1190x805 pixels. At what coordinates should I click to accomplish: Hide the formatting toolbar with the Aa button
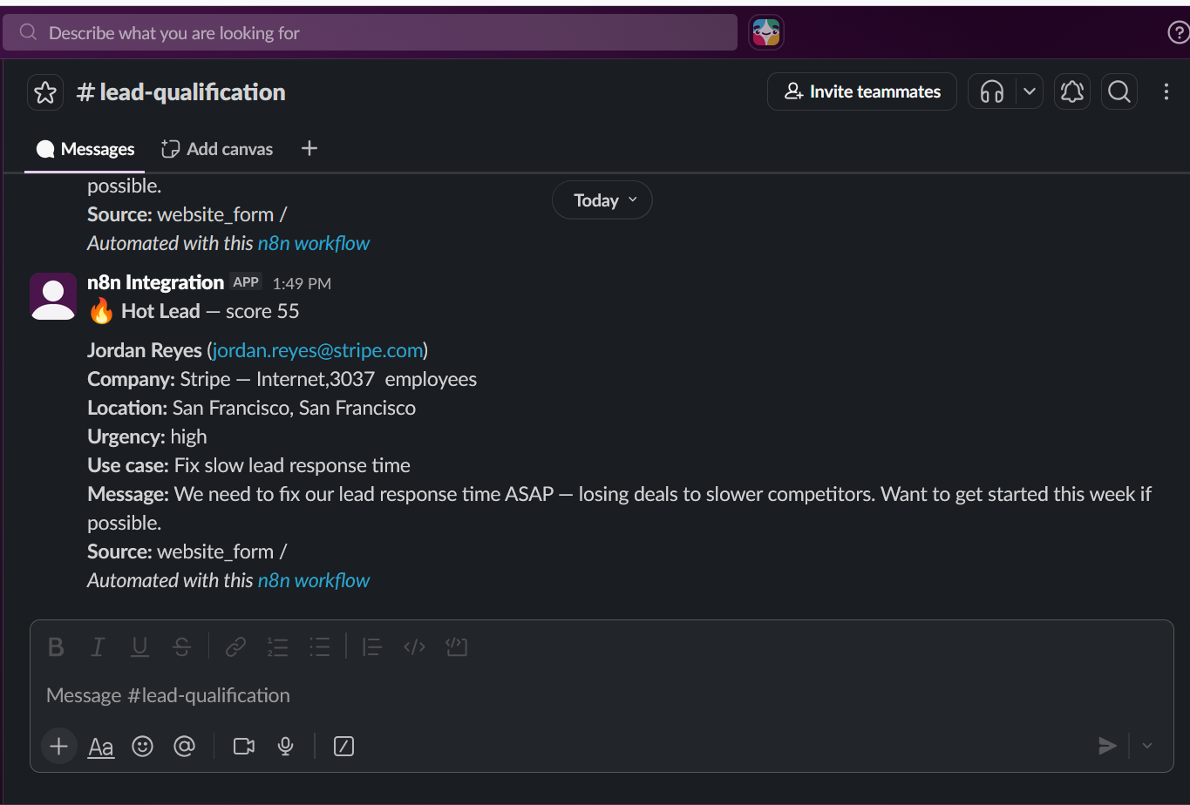pos(101,747)
